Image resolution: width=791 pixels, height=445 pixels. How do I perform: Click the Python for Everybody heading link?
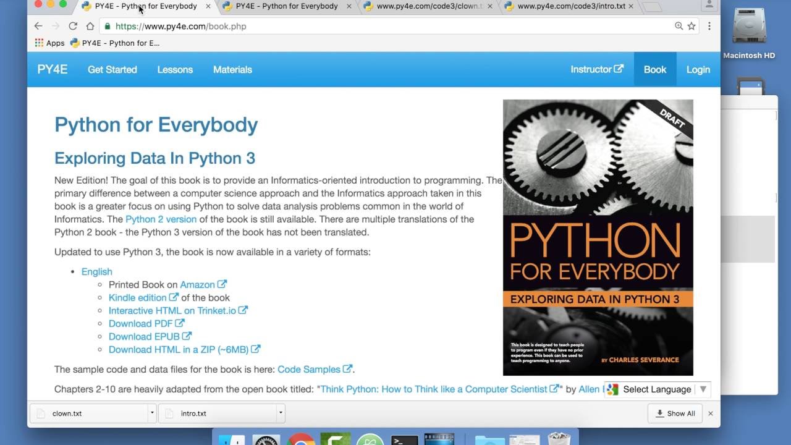[x=156, y=124]
